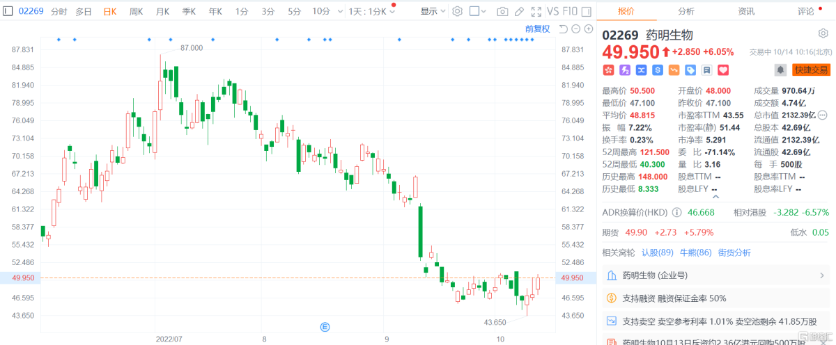Select the 日K daily candlestick tab
836x345 pixels.
109,11
